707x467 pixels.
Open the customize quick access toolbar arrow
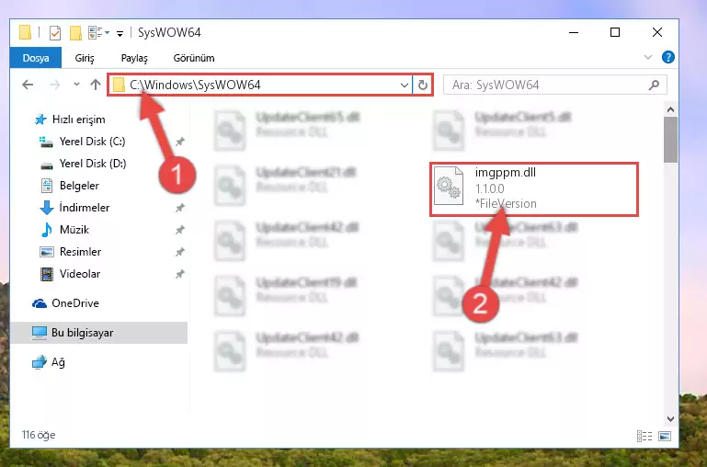(x=120, y=33)
